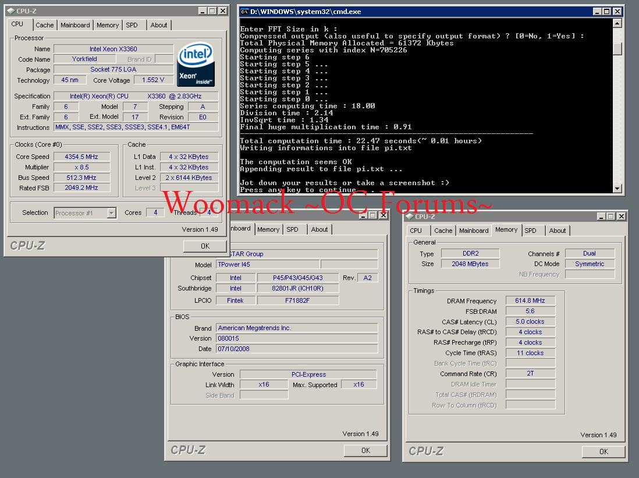
Task: Open the CPU tab in the right Memory window
Action: (x=416, y=231)
